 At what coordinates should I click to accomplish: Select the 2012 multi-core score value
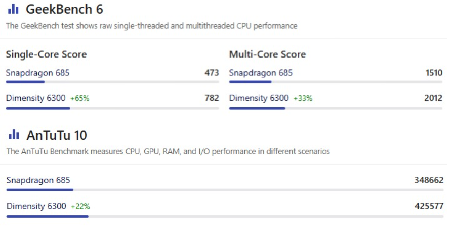tap(433, 98)
